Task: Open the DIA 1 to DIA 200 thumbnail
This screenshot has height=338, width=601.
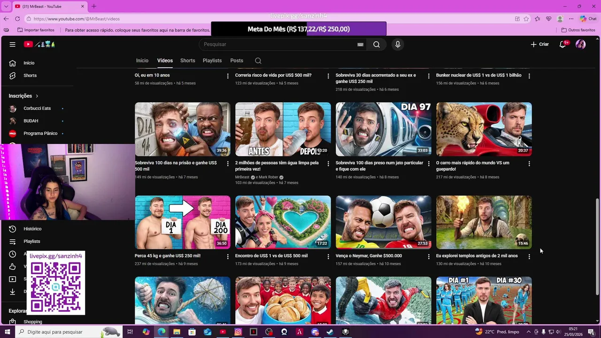Action: tap(183, 222)
